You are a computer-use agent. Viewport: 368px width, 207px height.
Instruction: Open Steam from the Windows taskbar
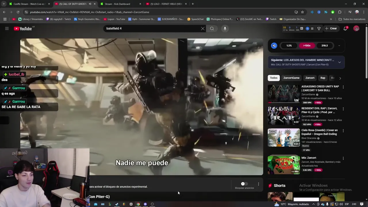117,204
